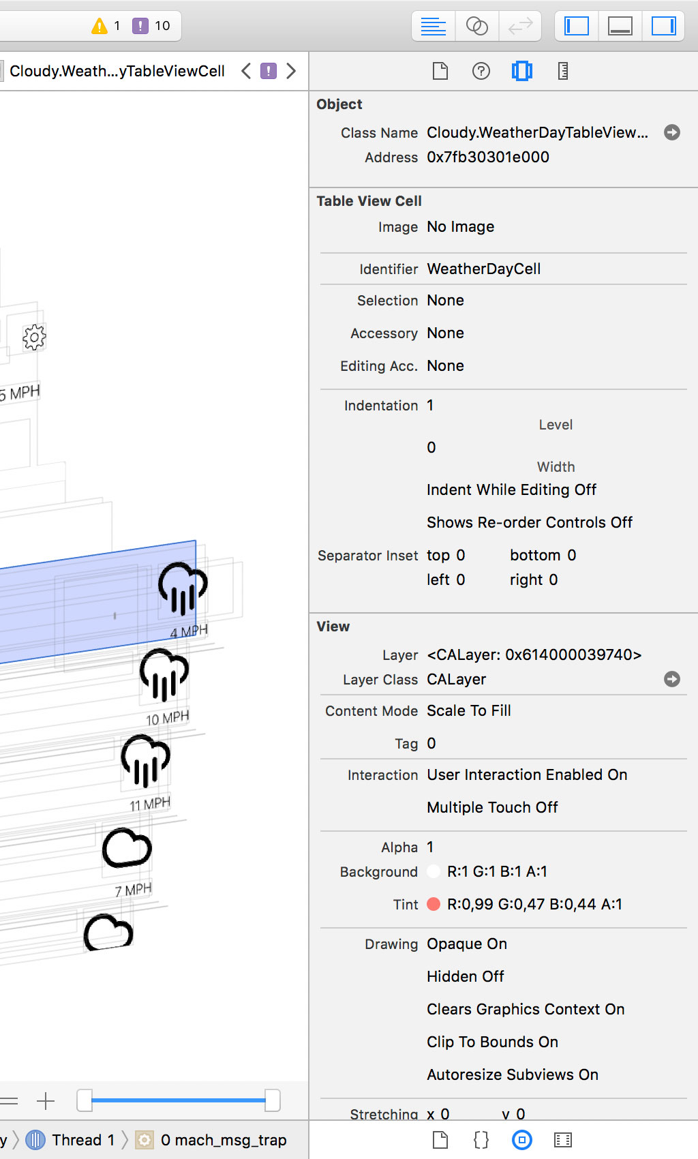
Task: Click the zoom in plus button
Action: click(x=46, y=1101)
